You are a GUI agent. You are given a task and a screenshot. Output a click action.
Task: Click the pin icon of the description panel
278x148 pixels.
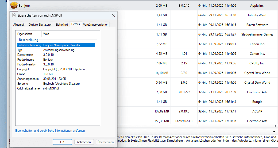274,131
